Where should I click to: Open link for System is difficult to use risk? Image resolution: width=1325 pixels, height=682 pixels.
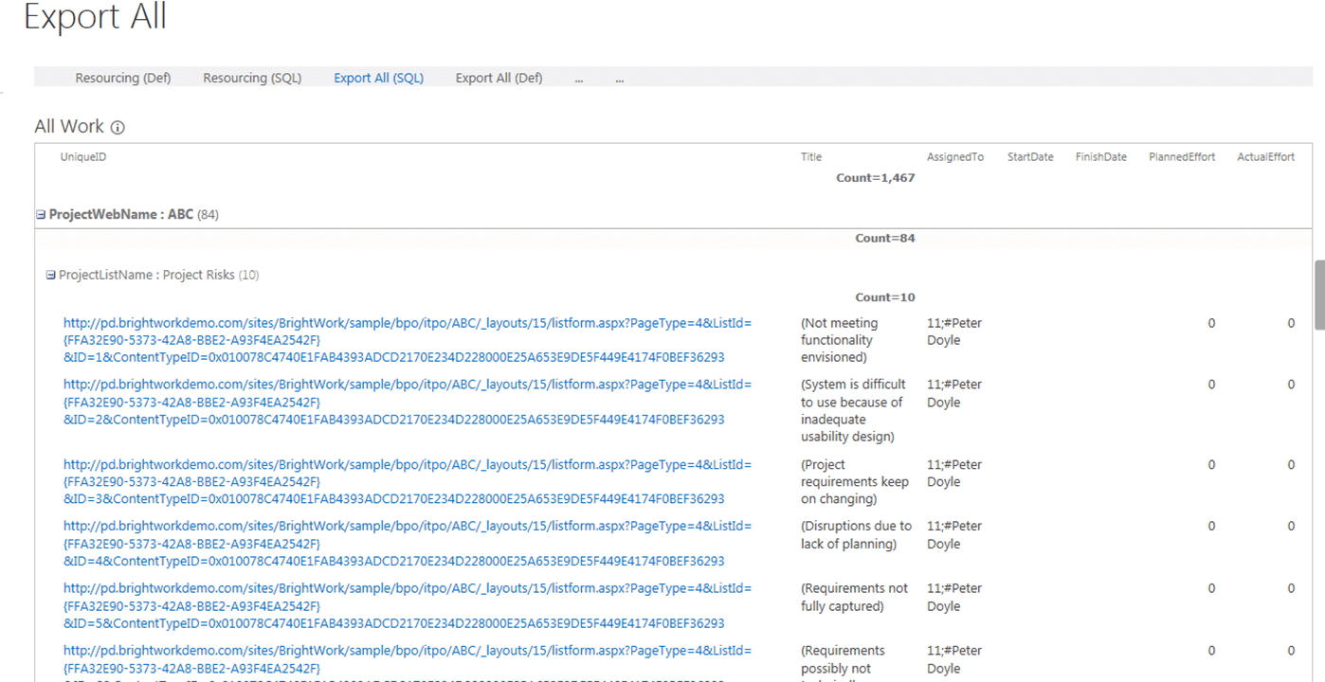pos(408,402)
